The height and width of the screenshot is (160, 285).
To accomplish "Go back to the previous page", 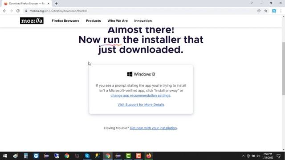I will (4, 11).
